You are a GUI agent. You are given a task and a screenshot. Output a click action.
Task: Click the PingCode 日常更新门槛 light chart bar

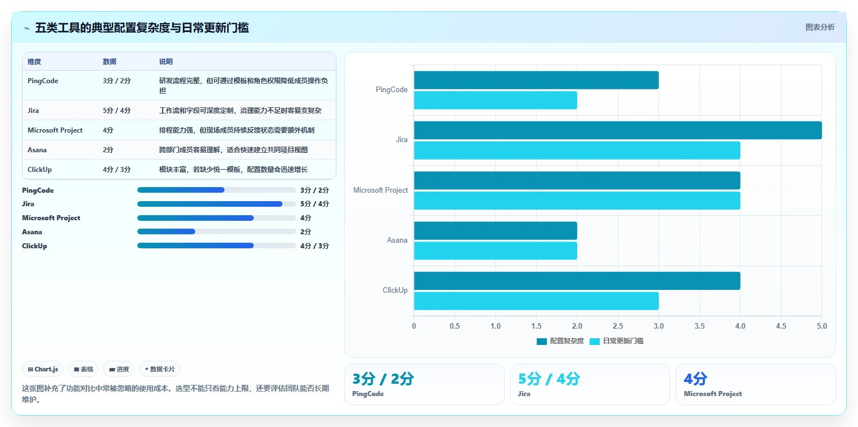[496, 100]
